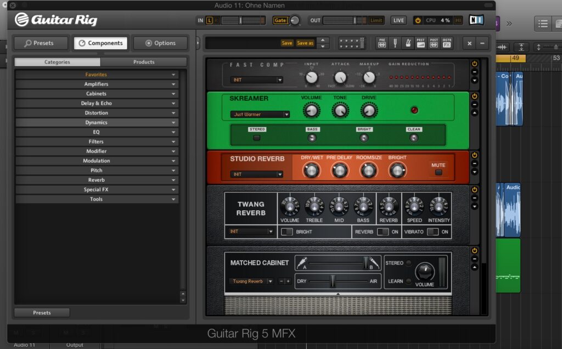Toggle the Gate noise gate
The width and height of the screenshot is (562, 349).
pos(280,20)
